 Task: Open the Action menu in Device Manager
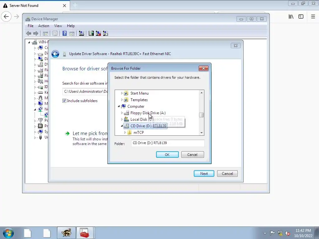click(x=44, y=26)
